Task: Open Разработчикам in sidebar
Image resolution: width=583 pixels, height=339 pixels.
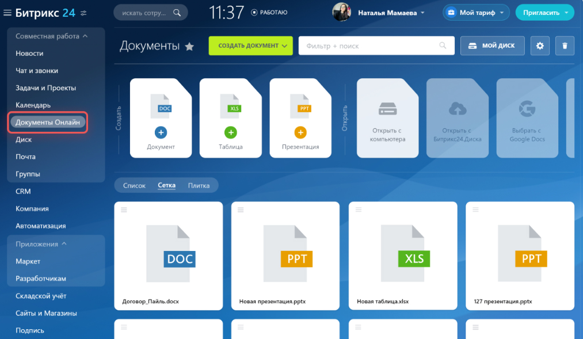Action: click(41, 279)
